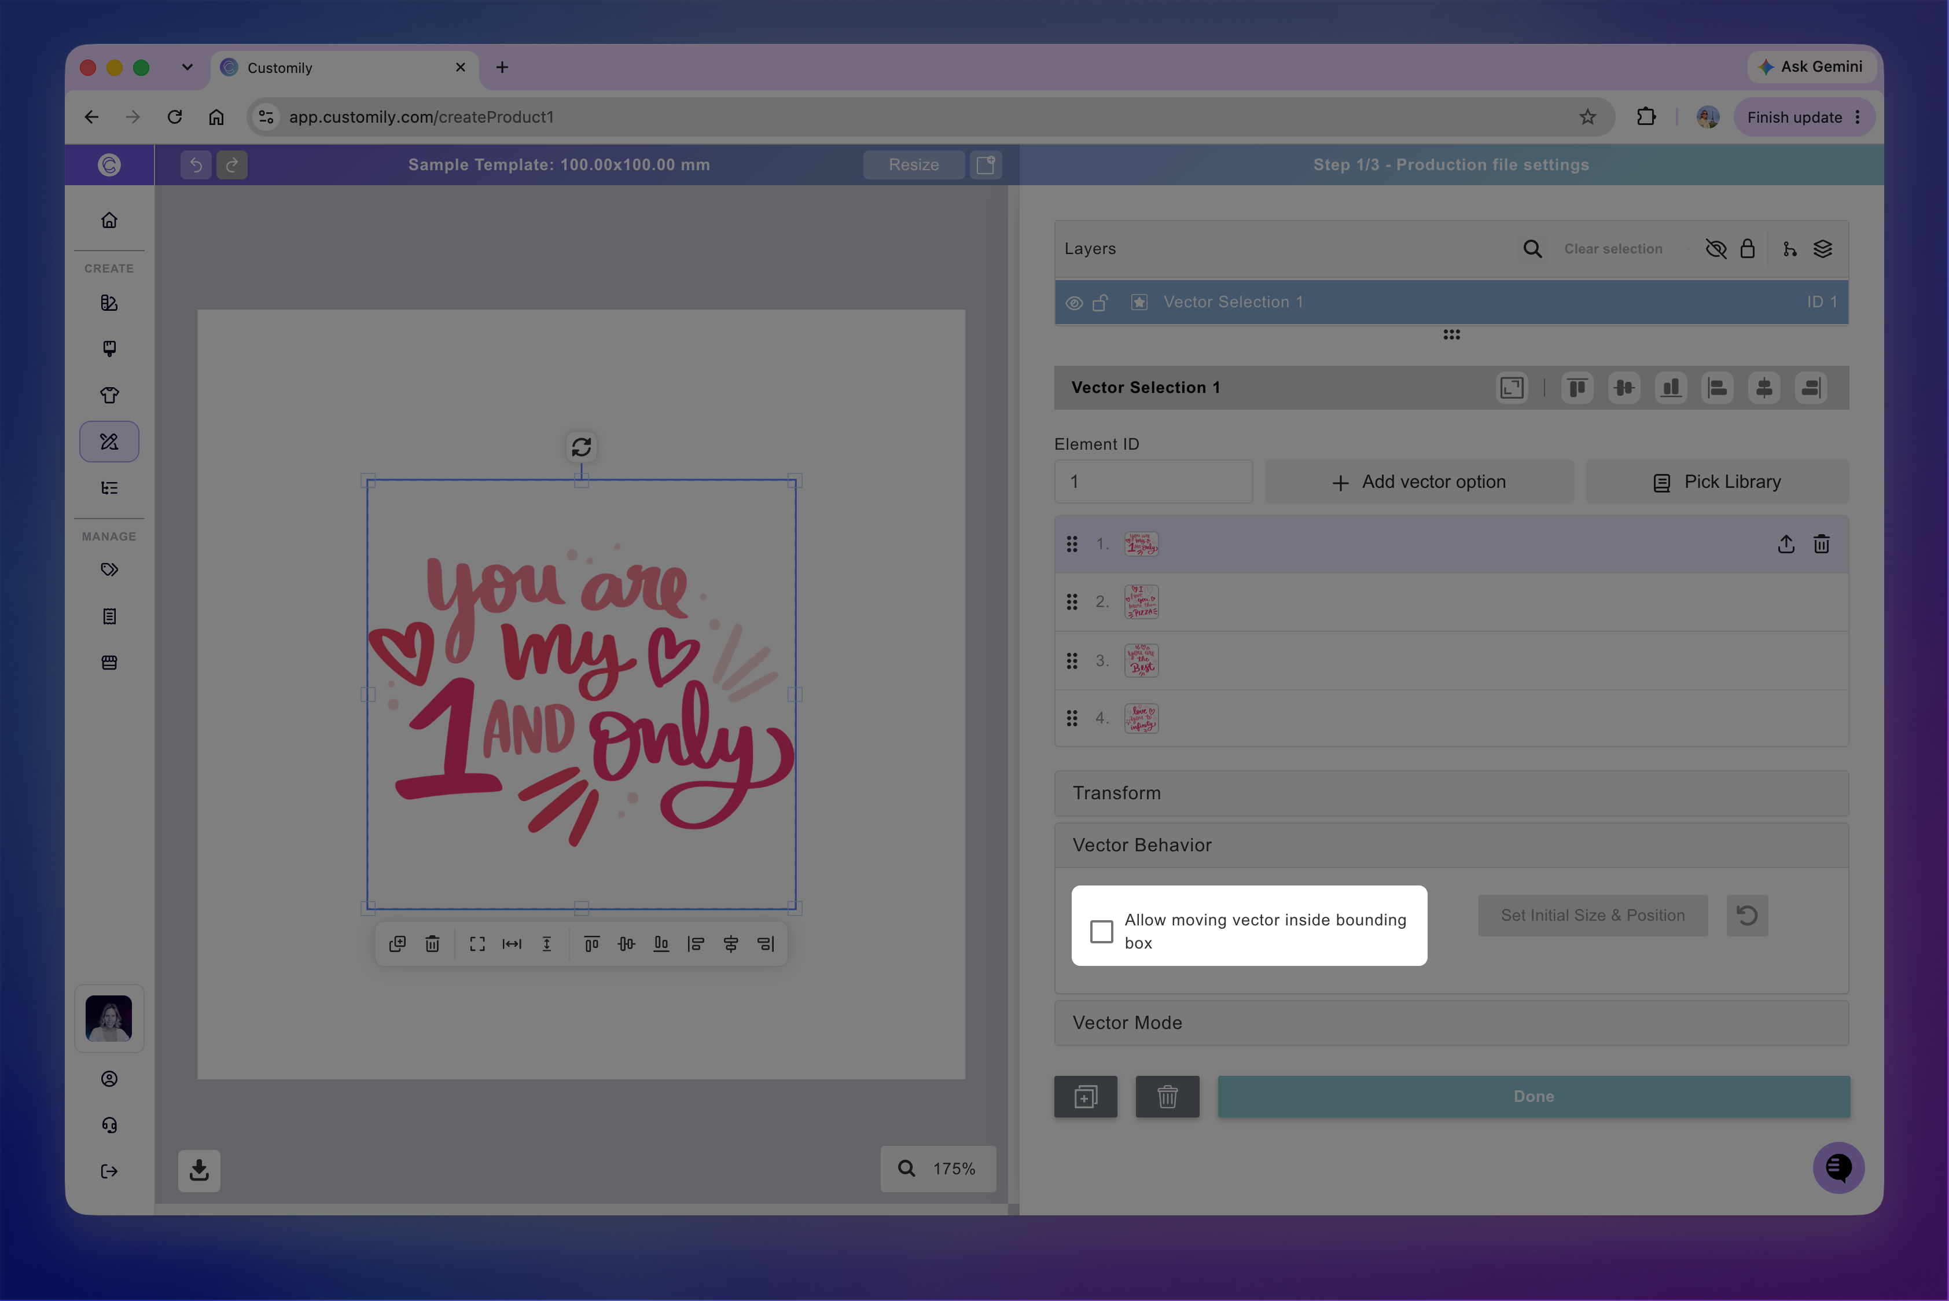
Task: Open the tab list chevron in Chrome
Action: 187,67
